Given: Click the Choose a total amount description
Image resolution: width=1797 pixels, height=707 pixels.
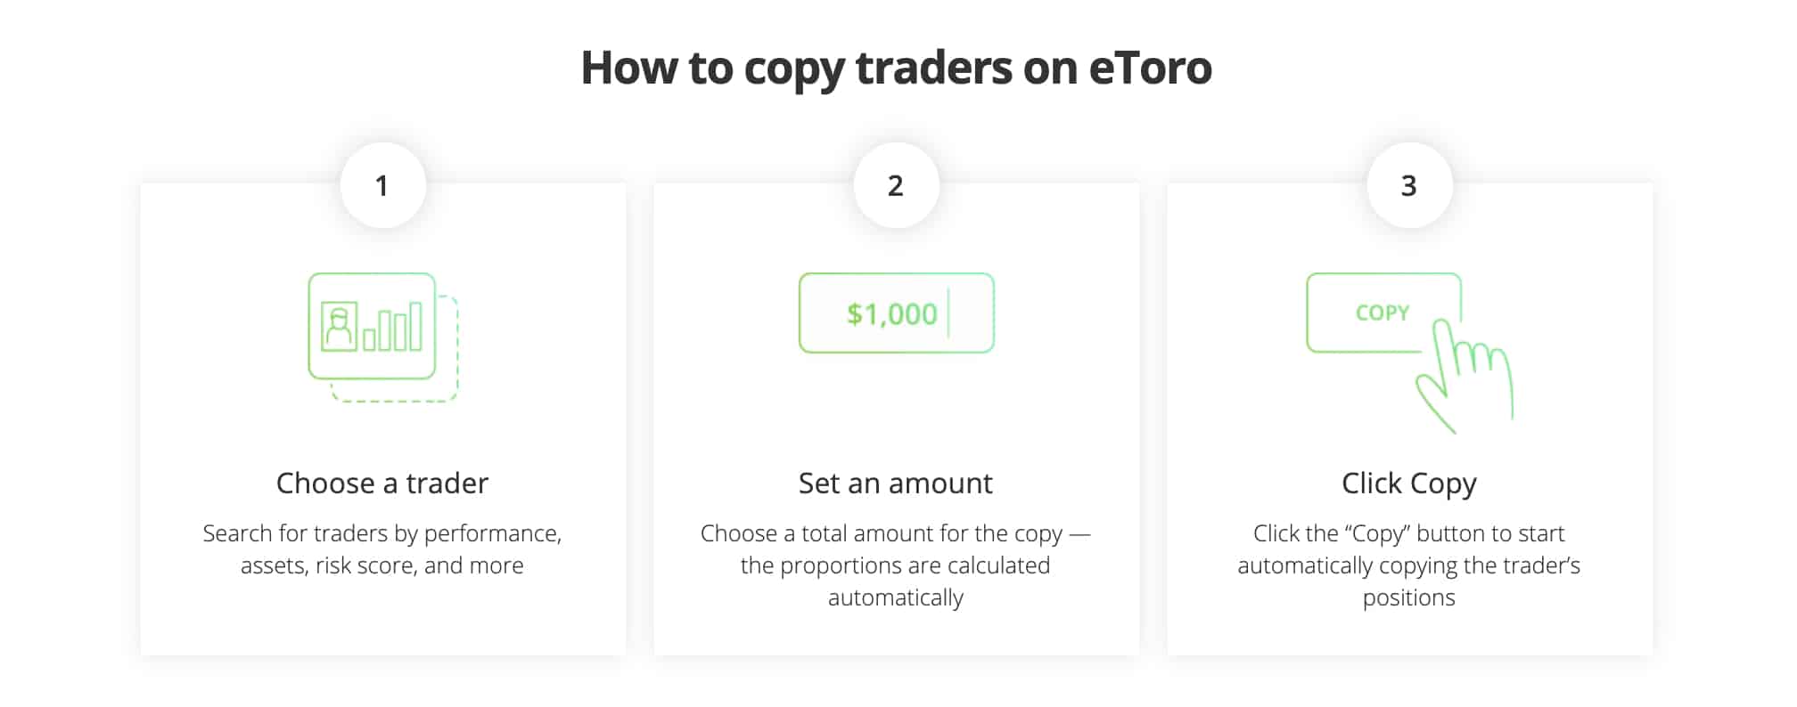Looking at the screenshot, I should coord(896,565).
